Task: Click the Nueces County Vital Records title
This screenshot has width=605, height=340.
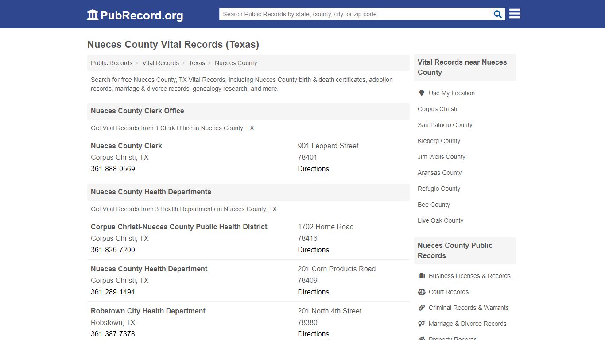Action: [173, 44]
